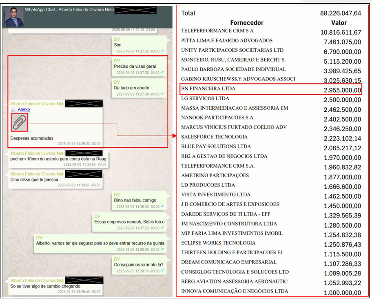This screenshot has height=299, width=372.
Task: Click the contact profile photo in header
Action: coord(14,17)
